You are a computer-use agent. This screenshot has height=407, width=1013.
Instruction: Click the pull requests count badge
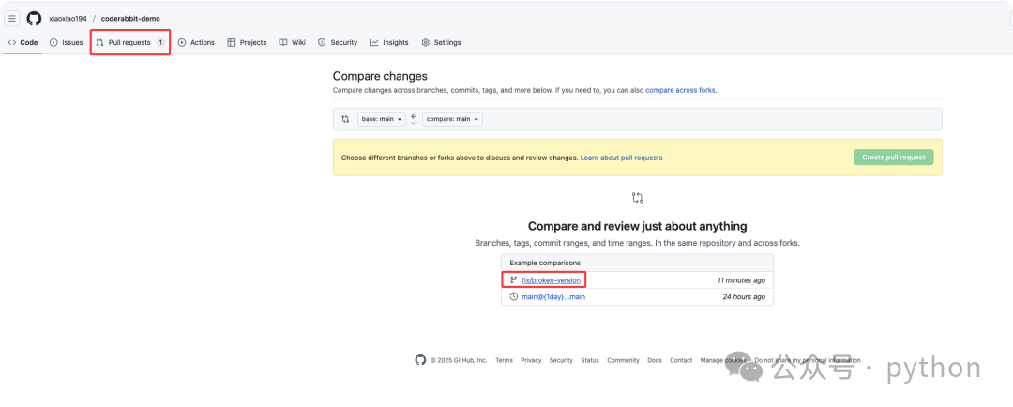pos(160,42)
